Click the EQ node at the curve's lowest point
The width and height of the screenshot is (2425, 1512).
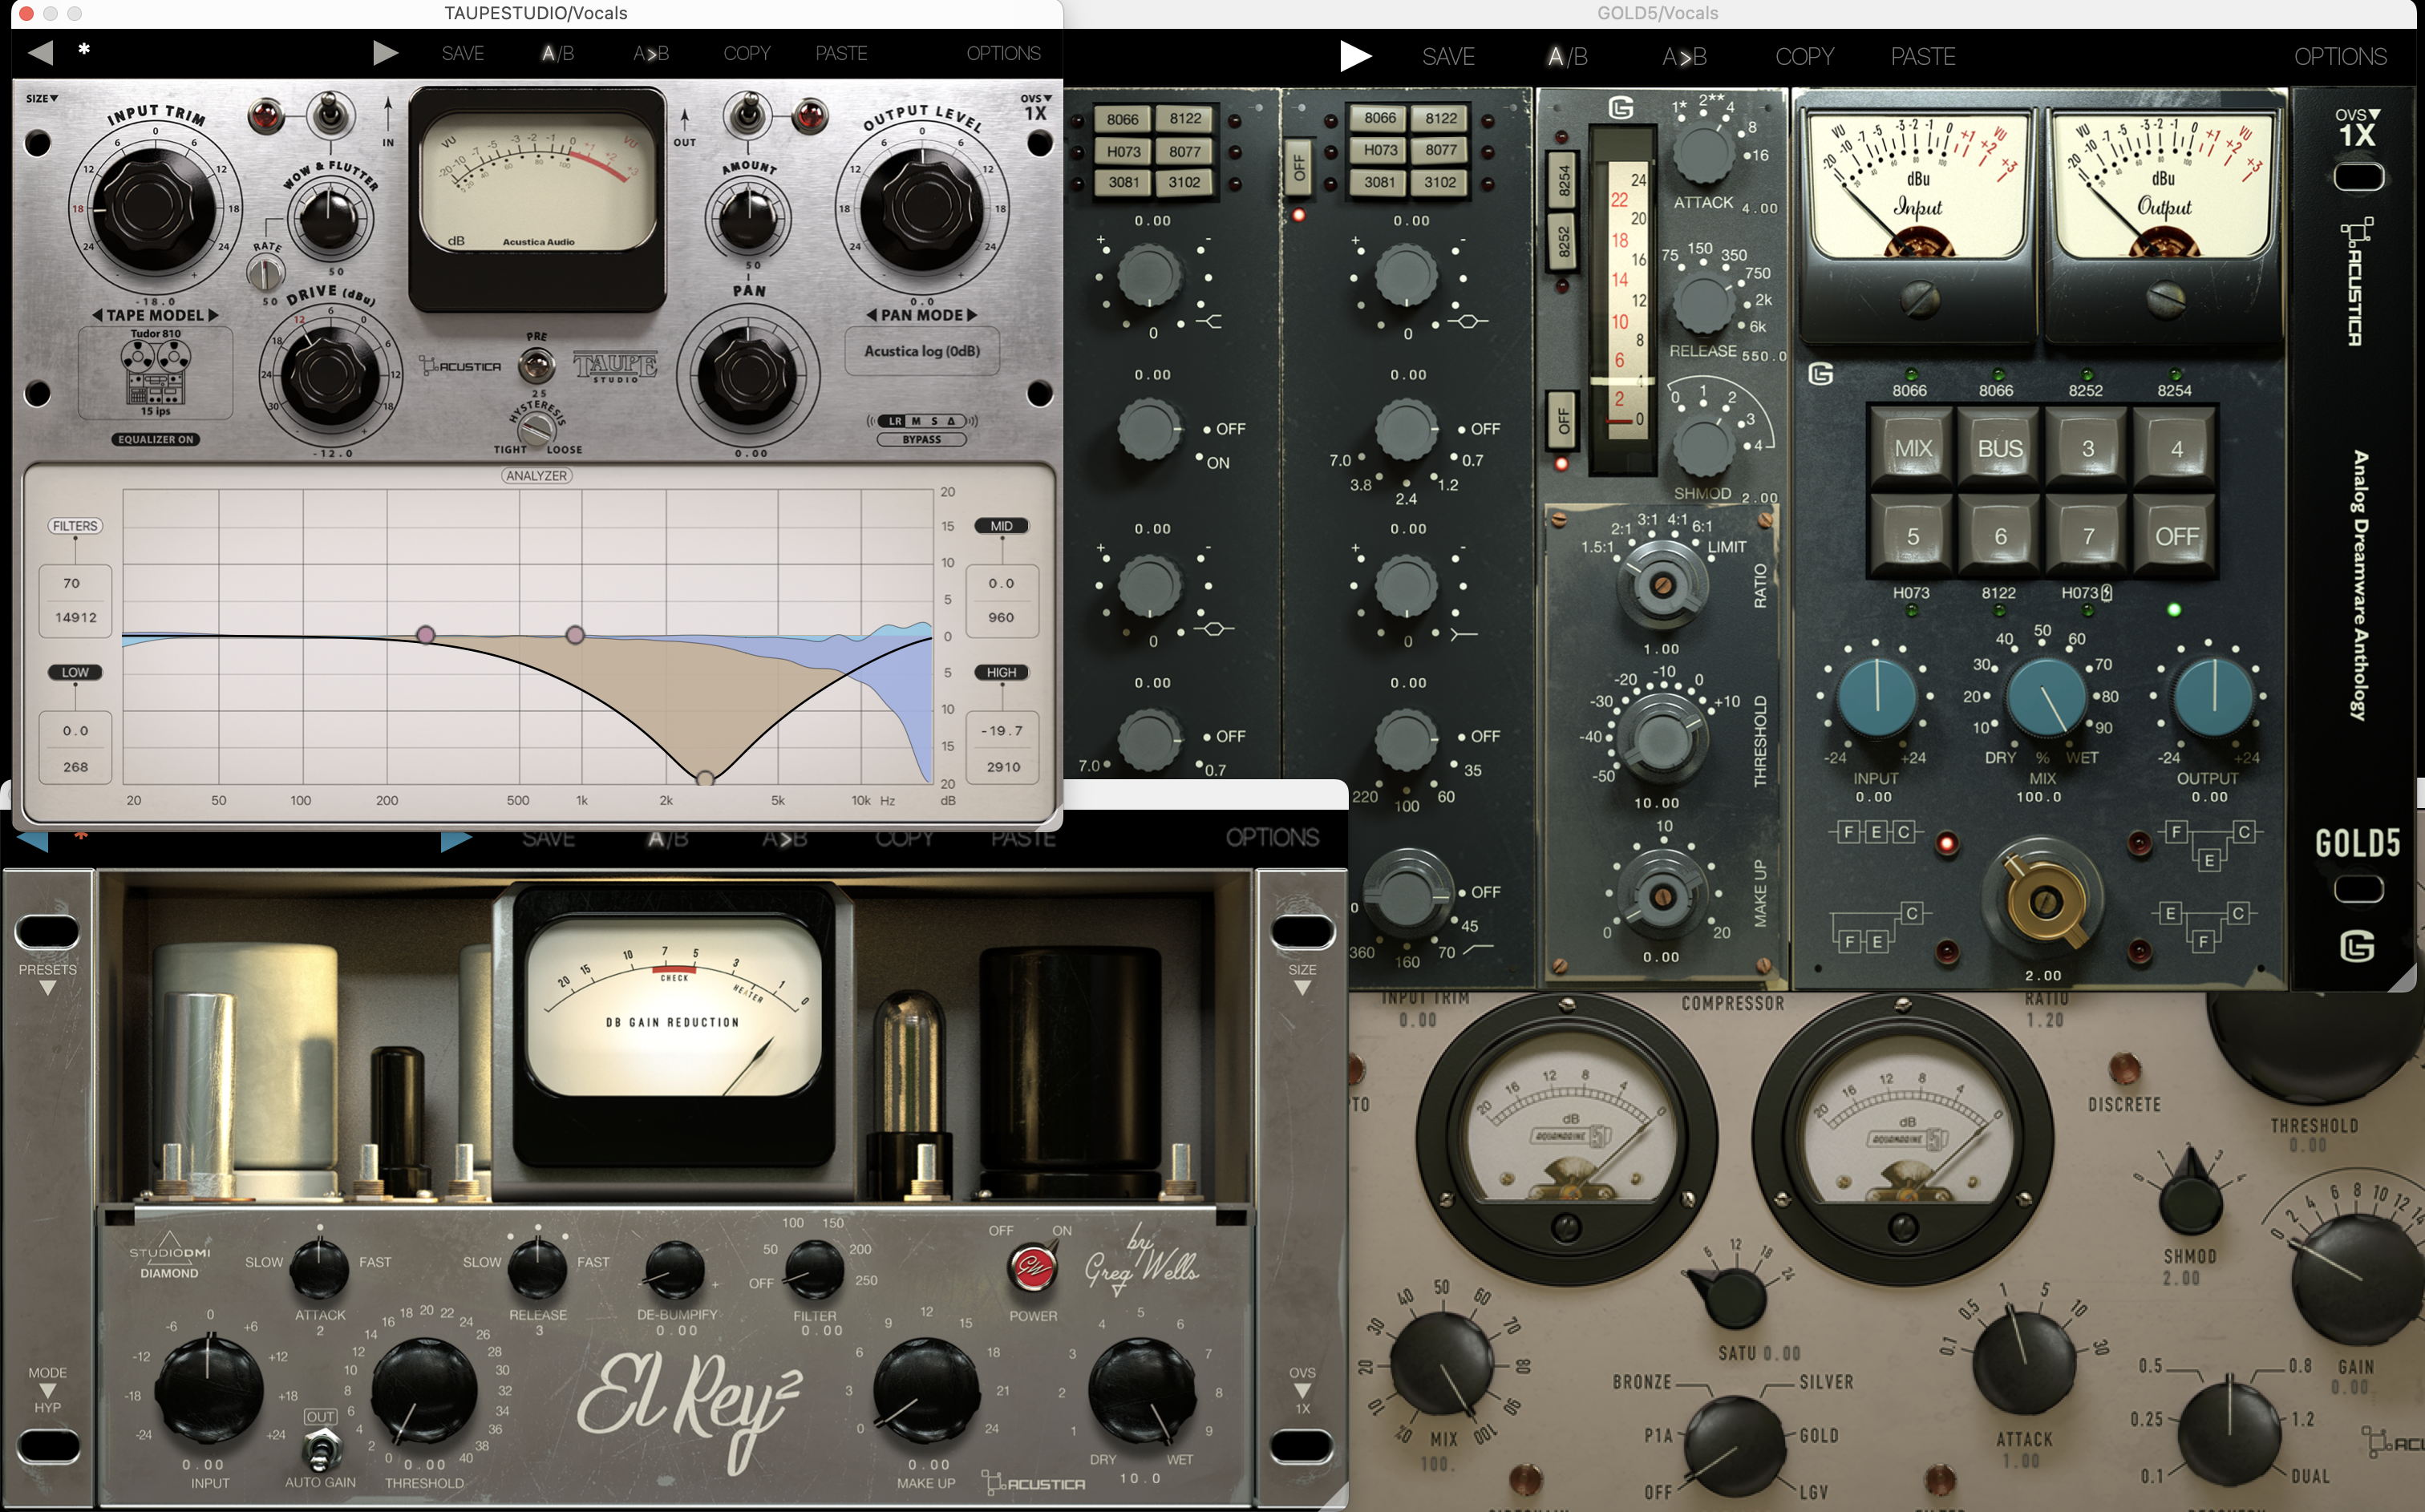click(x=705, y=779)
